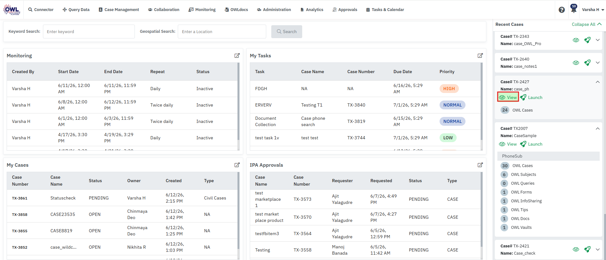Open the Analytics menu
Image resolution: width=606 pixels, height=260 pixels.
[312, 10]
